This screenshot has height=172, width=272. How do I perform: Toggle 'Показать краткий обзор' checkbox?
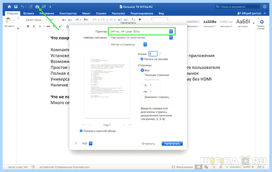click(81, 131)
